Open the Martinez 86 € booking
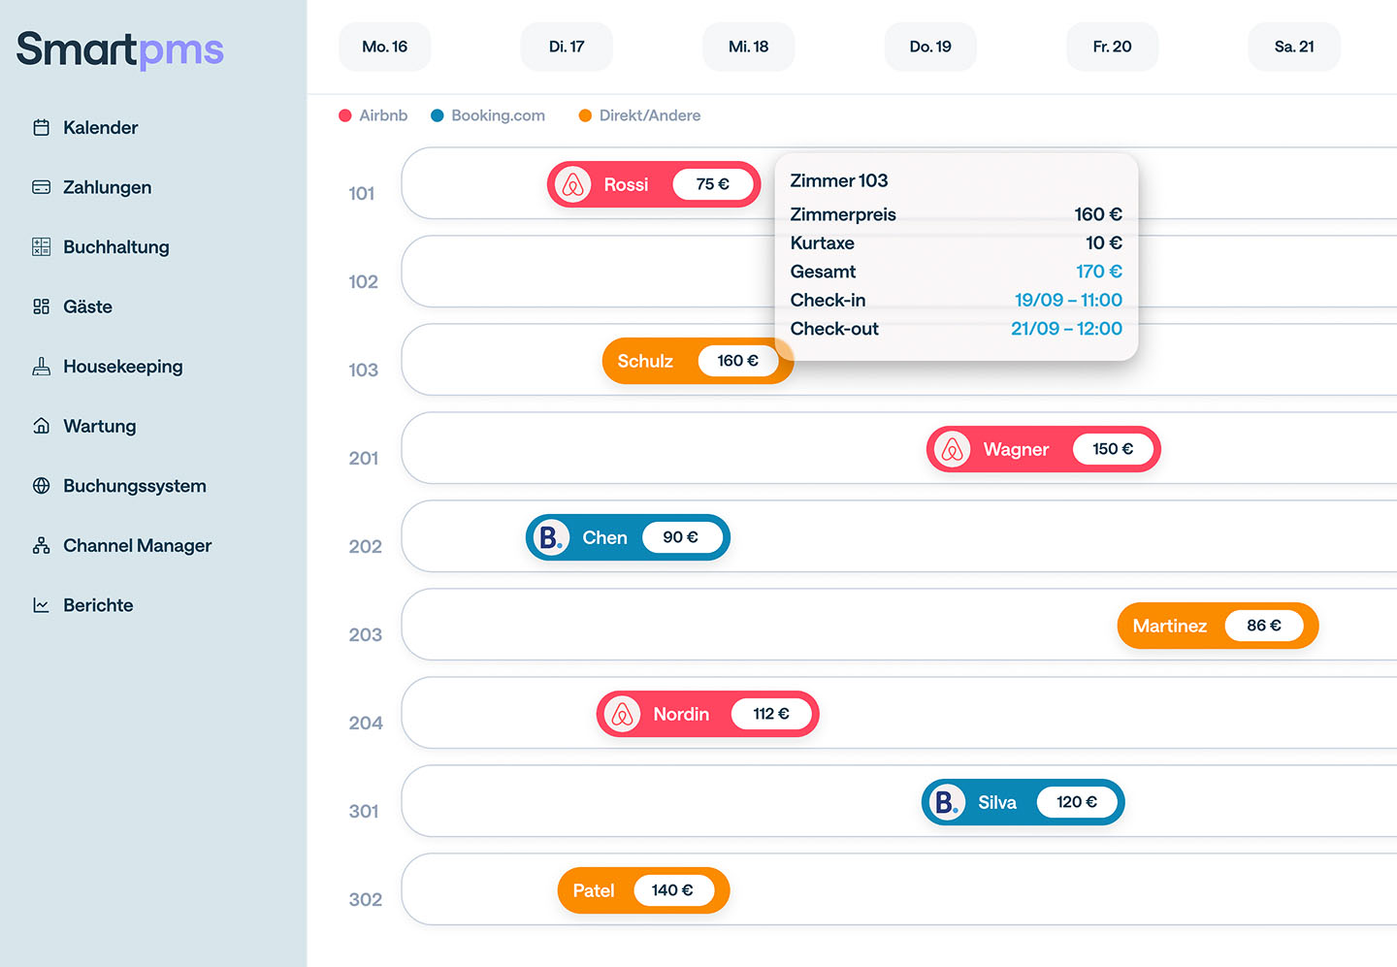This screenshot has width=1397, height=967. tap(1218, 626)
